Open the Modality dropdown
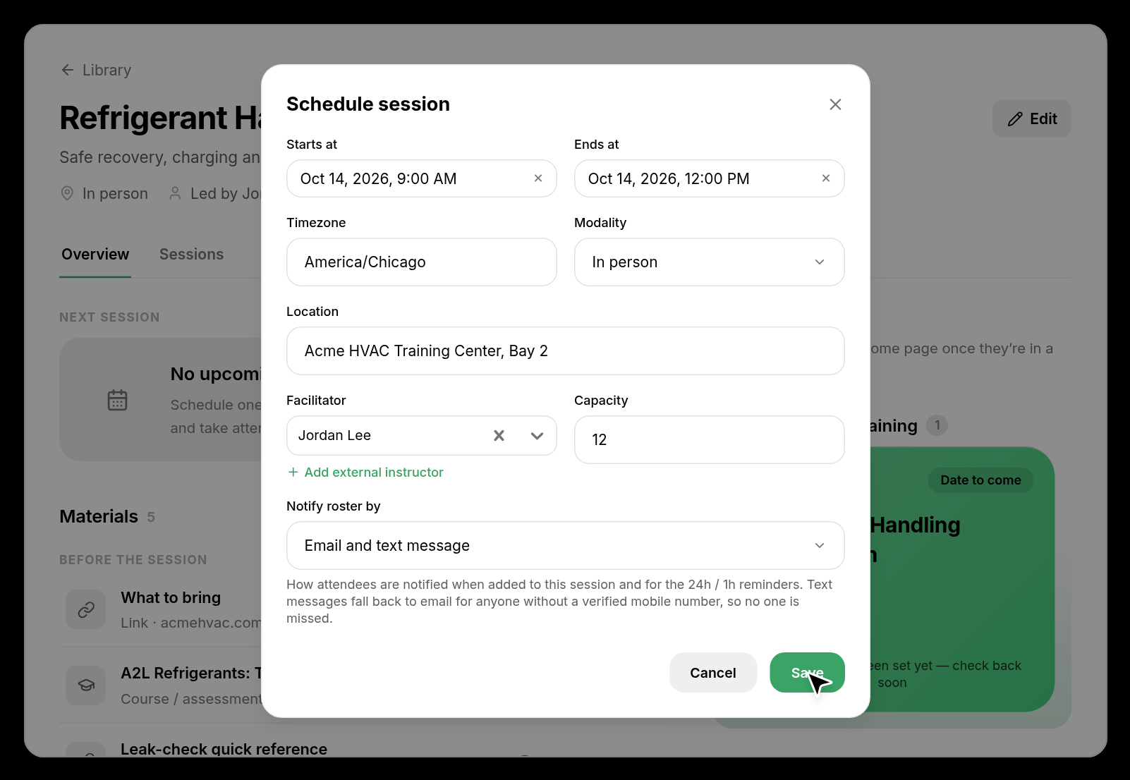Image resolution: width=1130 pixels, height=780 pixels. pyautogui.click(x=709, y=262)
